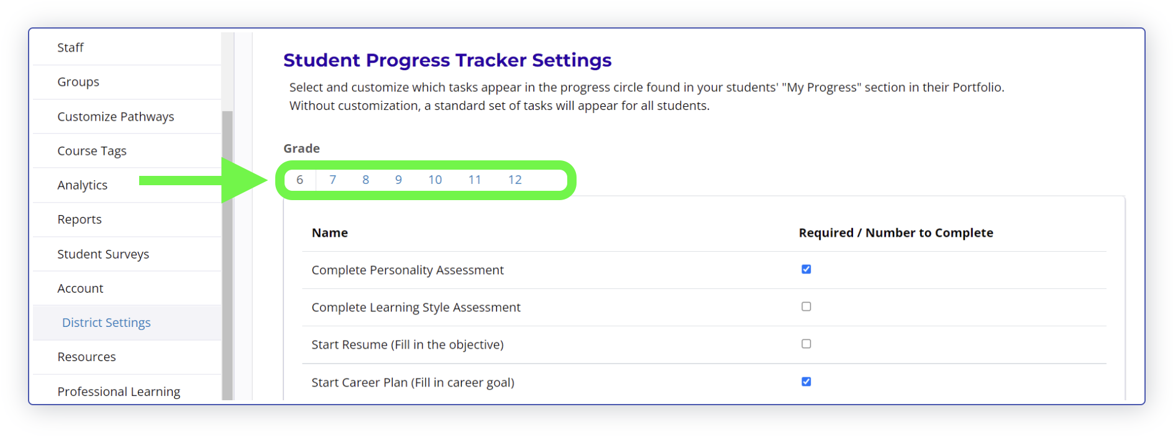Select the Grade 9 tab
1173x445 pixels.
[399, 180]
